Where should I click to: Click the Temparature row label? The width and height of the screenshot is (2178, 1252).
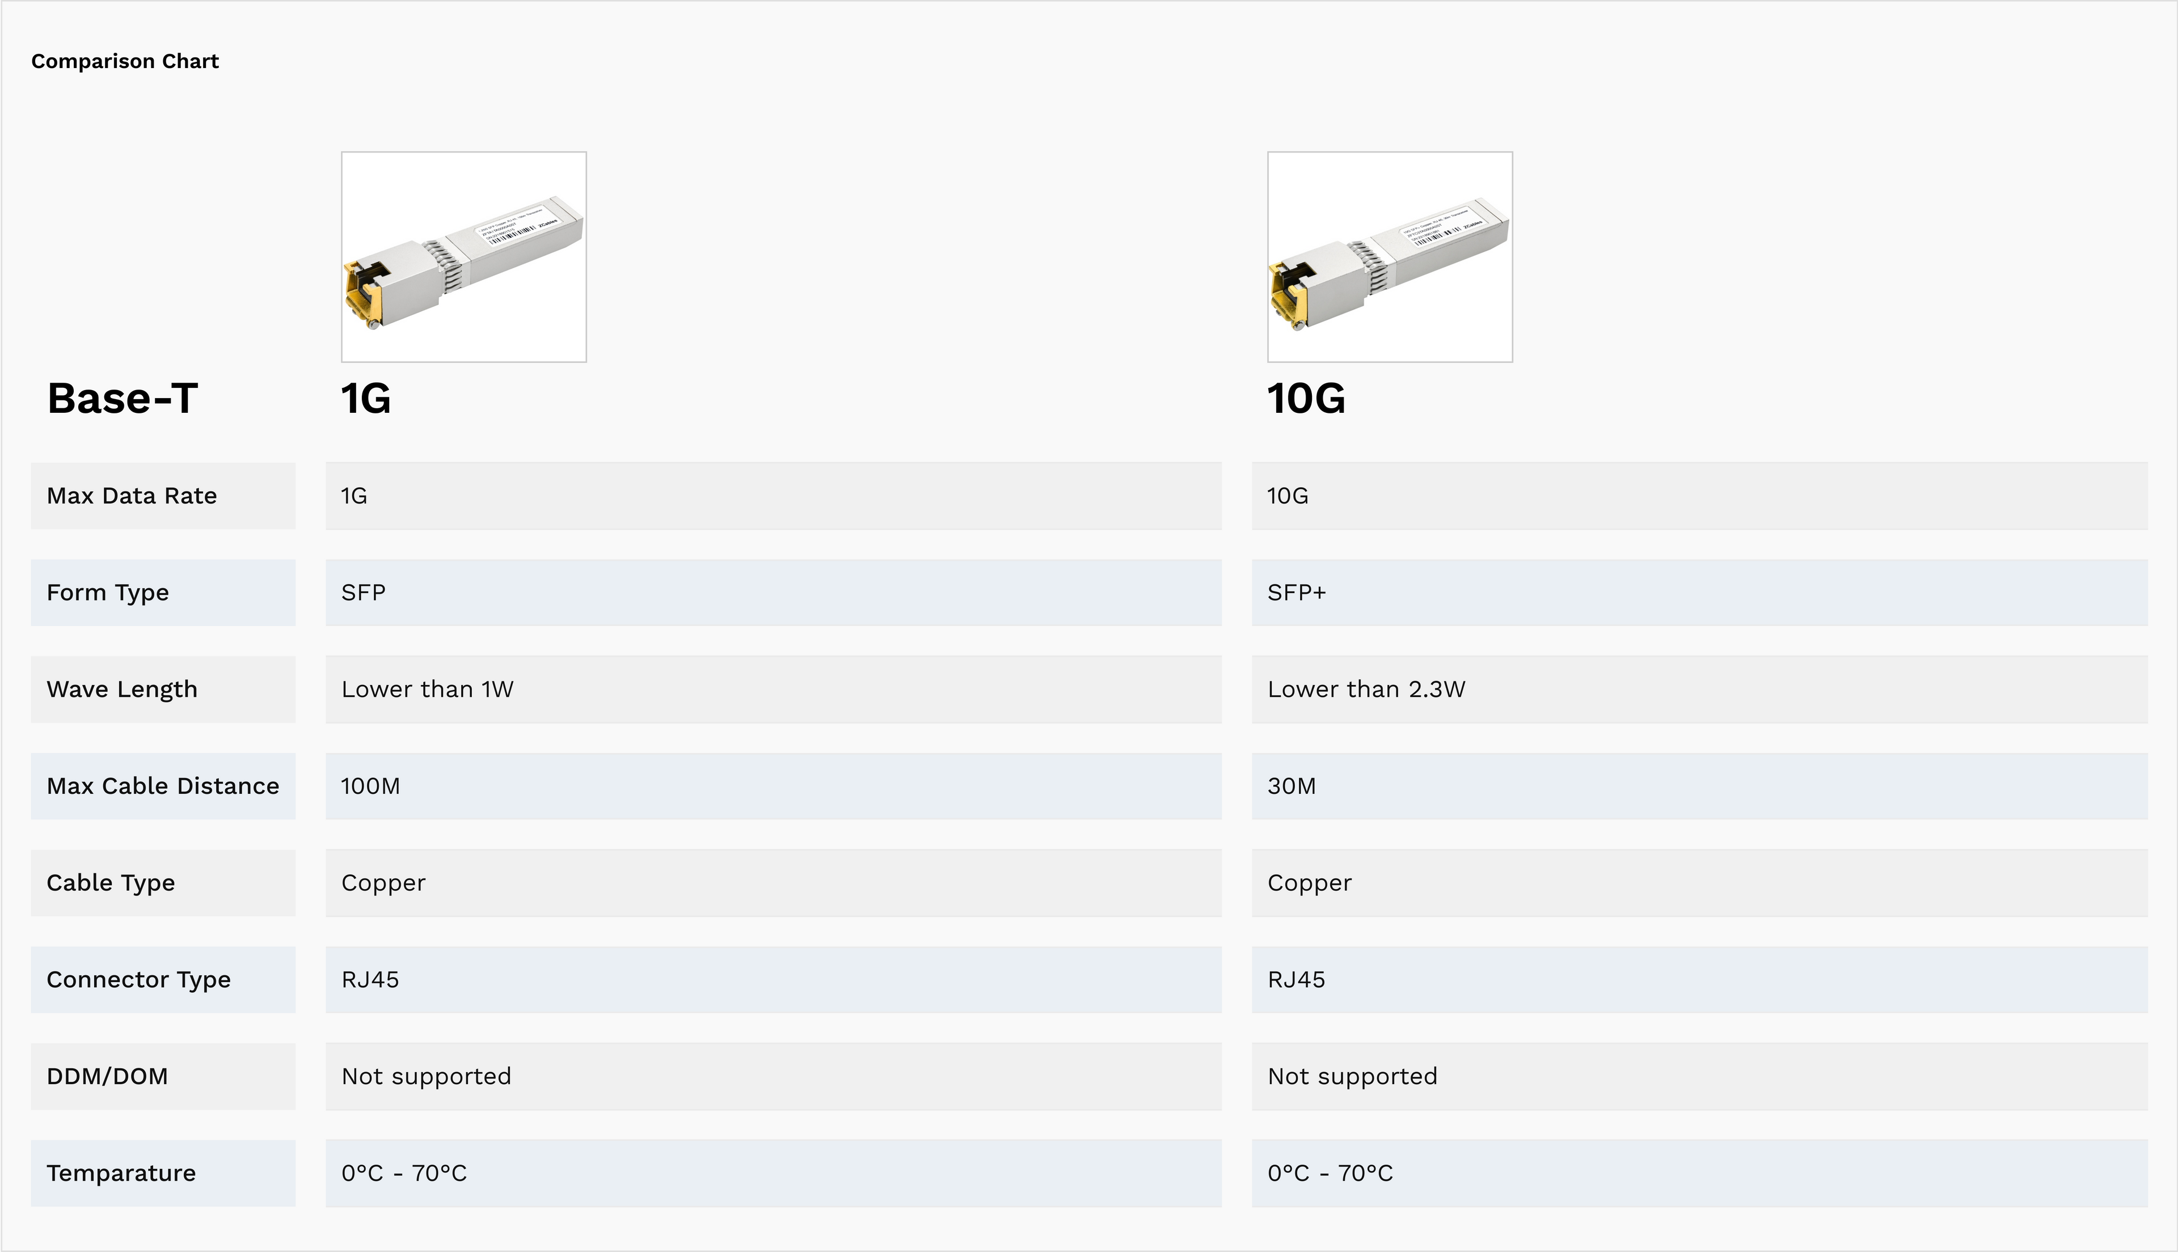click(121, 1174)
